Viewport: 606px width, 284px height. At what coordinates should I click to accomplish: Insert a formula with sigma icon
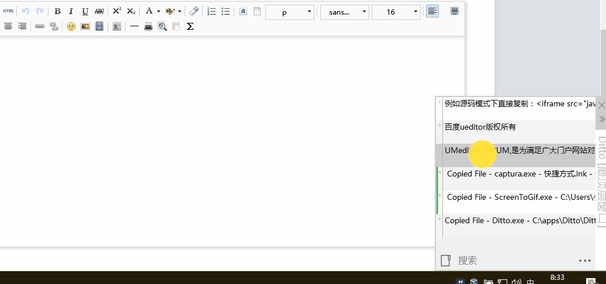point(190,26)
